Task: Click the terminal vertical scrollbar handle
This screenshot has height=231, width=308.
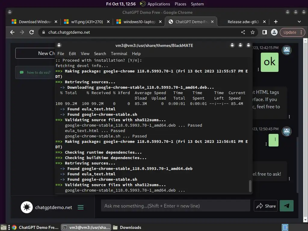Action: coord(250,186)
